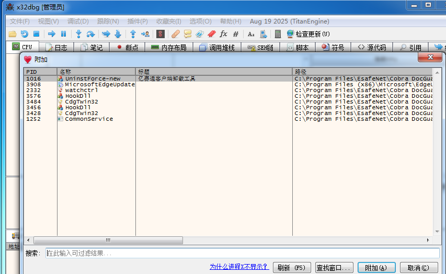446x274 pixels.
Task: Click the 刷新 (F5) button
Action: 292,267
